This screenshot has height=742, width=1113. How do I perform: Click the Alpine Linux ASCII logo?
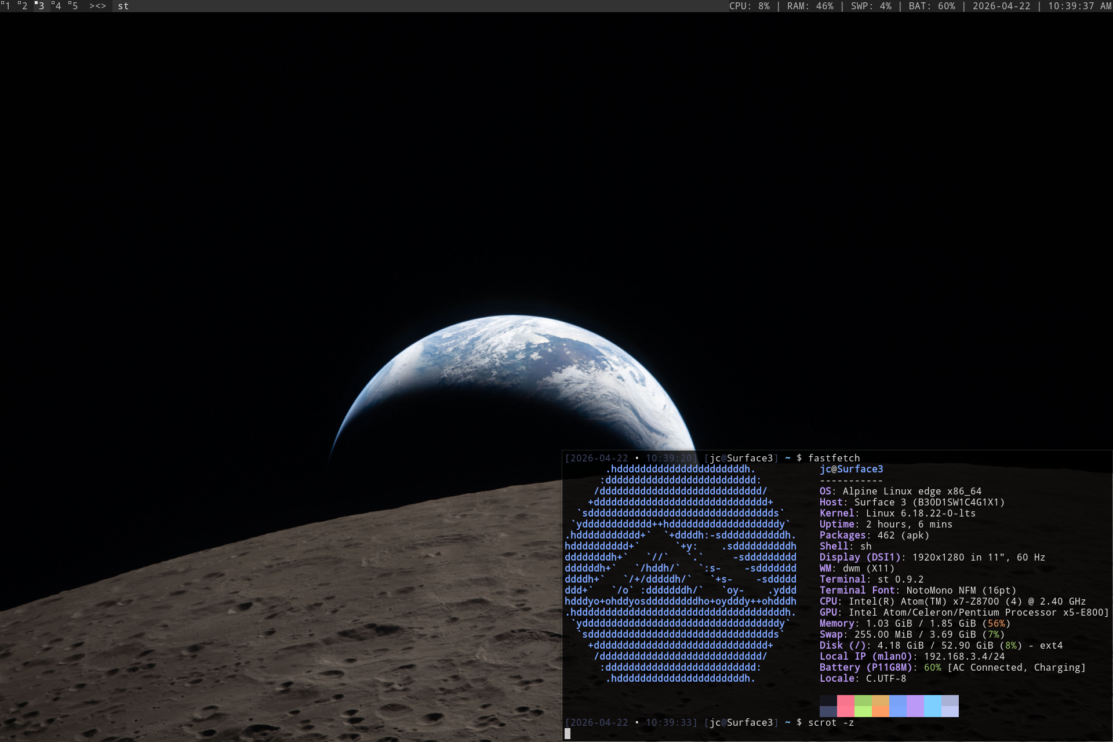680,573
